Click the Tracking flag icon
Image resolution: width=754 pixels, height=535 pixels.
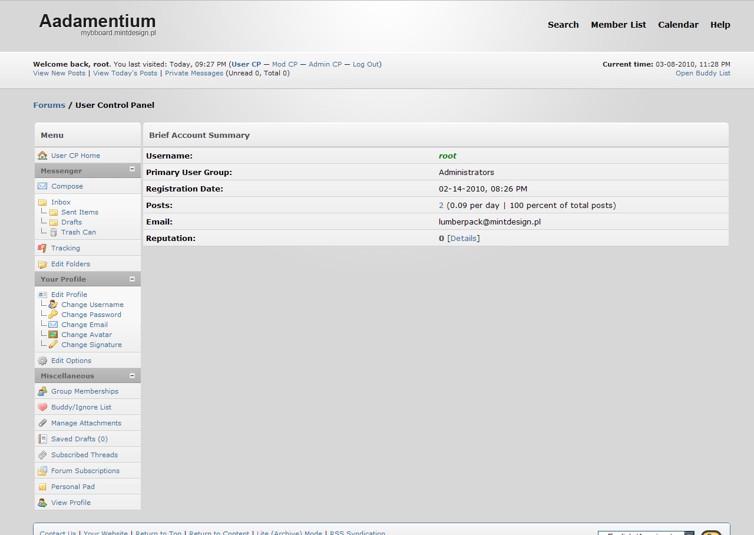[42, 248]
